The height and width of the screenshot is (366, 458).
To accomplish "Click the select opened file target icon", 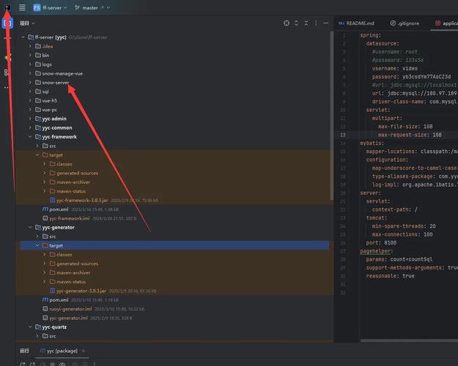I will coord(287,23).
